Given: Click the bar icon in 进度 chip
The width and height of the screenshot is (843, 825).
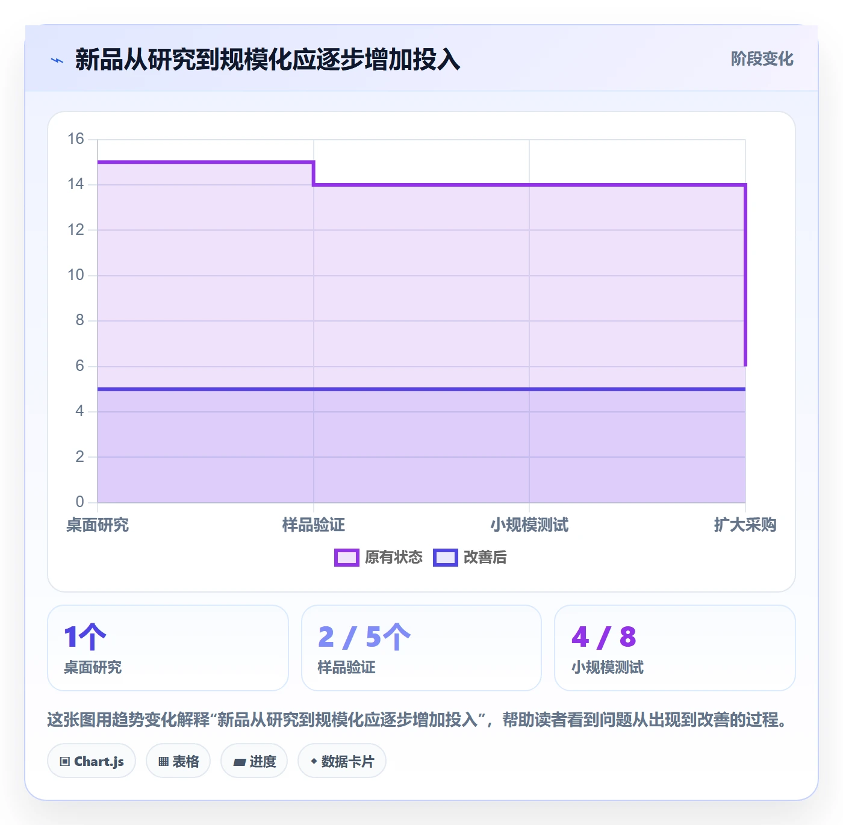Looking at the screenshot, I should [x=240, y=762].
